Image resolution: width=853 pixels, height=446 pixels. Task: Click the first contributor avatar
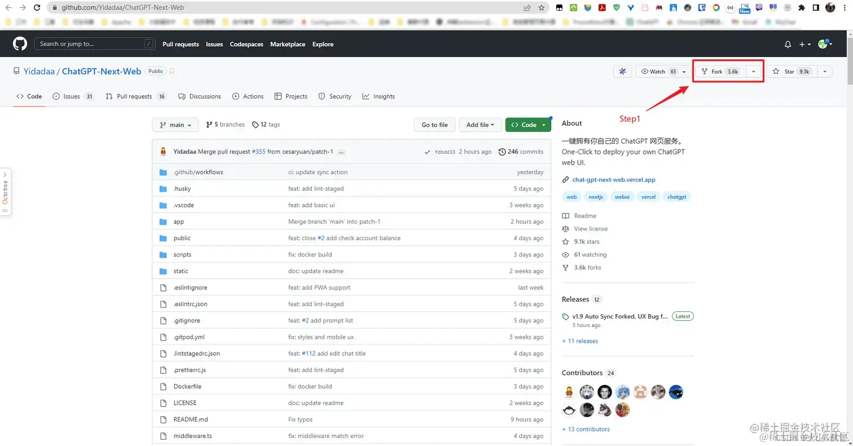(x=569, y=392)
